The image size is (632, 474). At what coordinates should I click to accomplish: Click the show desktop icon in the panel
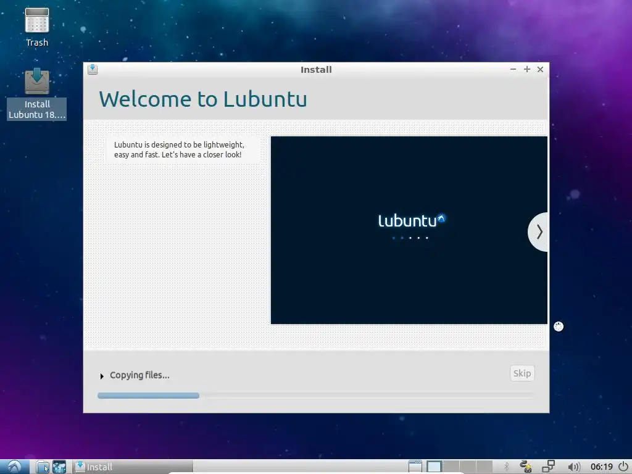click(415, 467)
